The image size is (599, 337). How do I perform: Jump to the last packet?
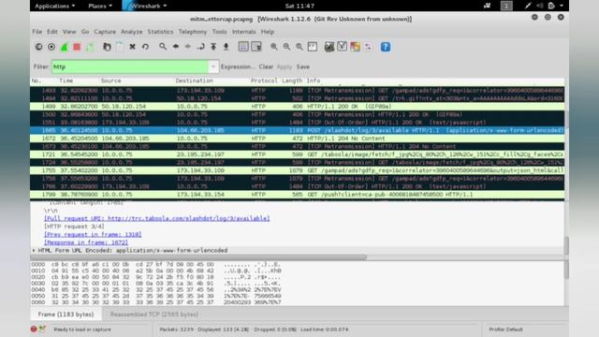(x=226, y=47)
